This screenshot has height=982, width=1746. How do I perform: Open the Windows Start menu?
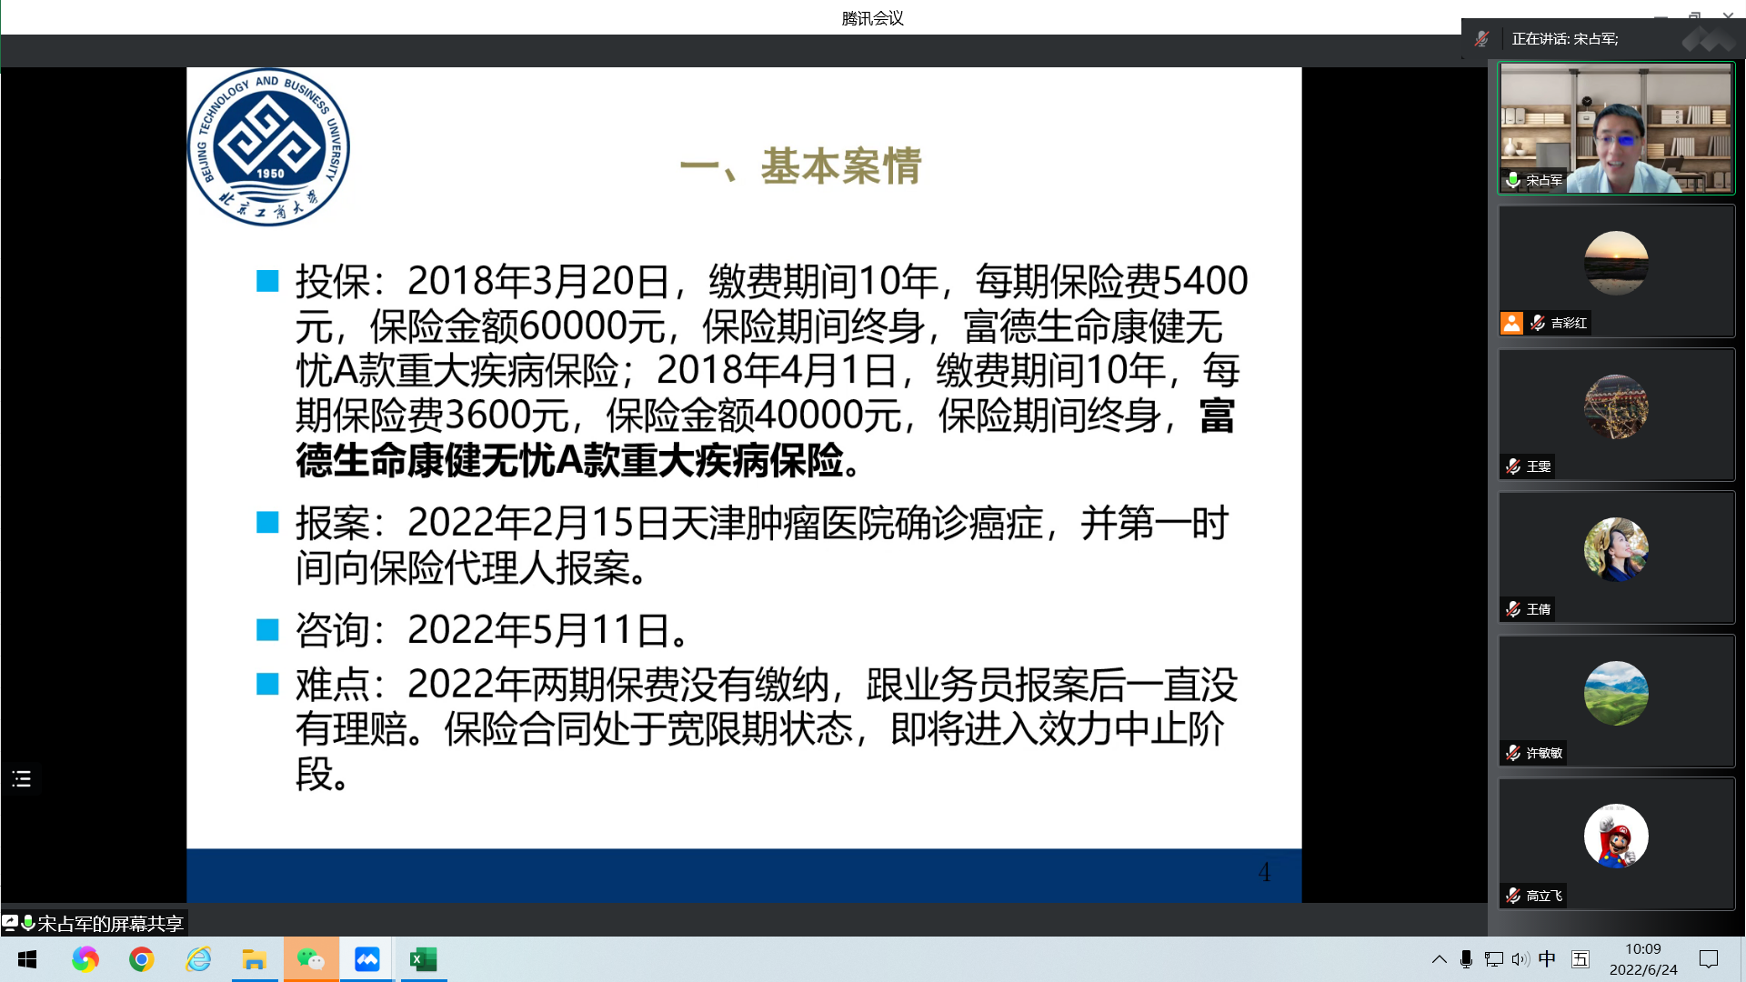click(27, 959)
